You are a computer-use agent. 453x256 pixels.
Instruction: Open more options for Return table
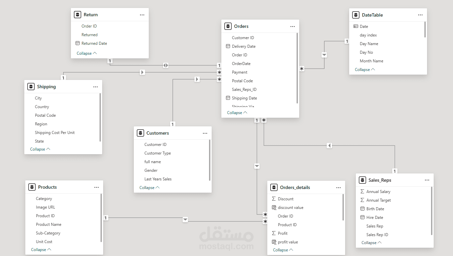142,15
